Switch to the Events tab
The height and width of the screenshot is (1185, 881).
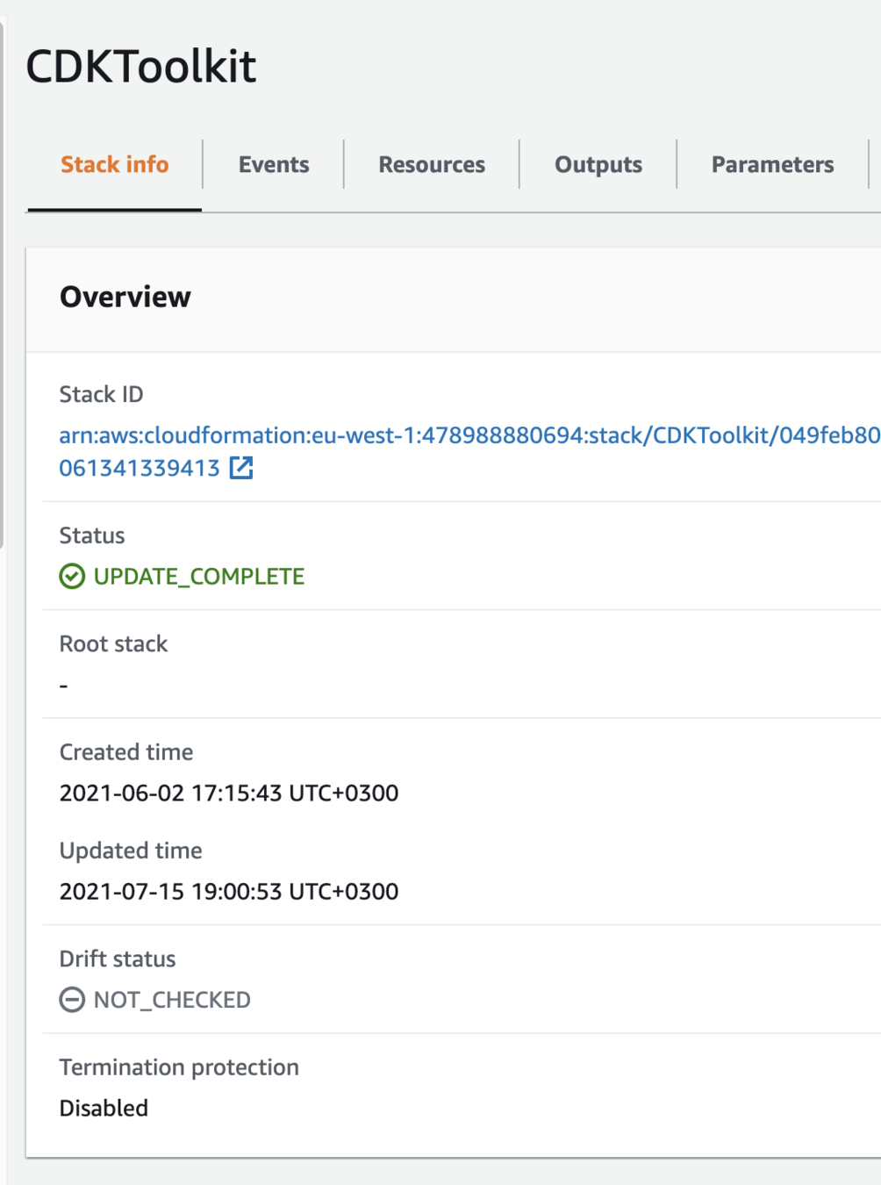coord(274,165)
